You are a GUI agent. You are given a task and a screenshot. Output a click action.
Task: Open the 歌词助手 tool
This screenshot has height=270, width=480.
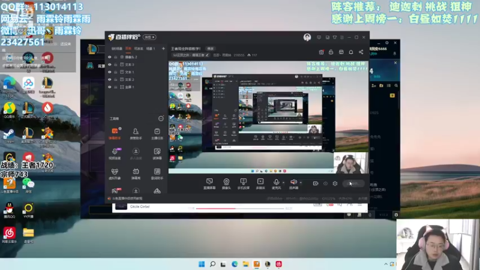coord(157,173)
